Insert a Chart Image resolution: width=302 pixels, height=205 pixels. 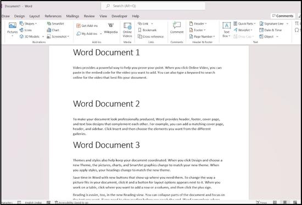tap(53, 30)
